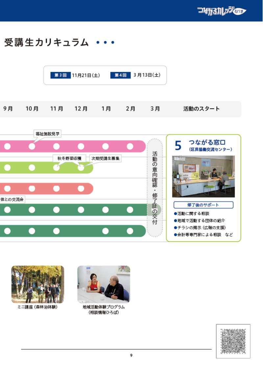263x371 pixels.
Task: Click the QR code at bottom right
Action: 233,341
